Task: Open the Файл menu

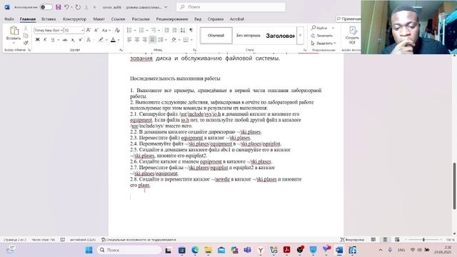Action: [9, 19]
